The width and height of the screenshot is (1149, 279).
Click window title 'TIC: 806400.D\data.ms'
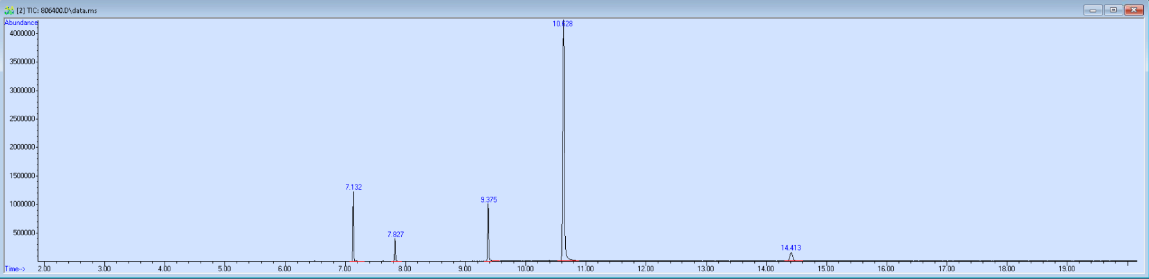(62, 11)
